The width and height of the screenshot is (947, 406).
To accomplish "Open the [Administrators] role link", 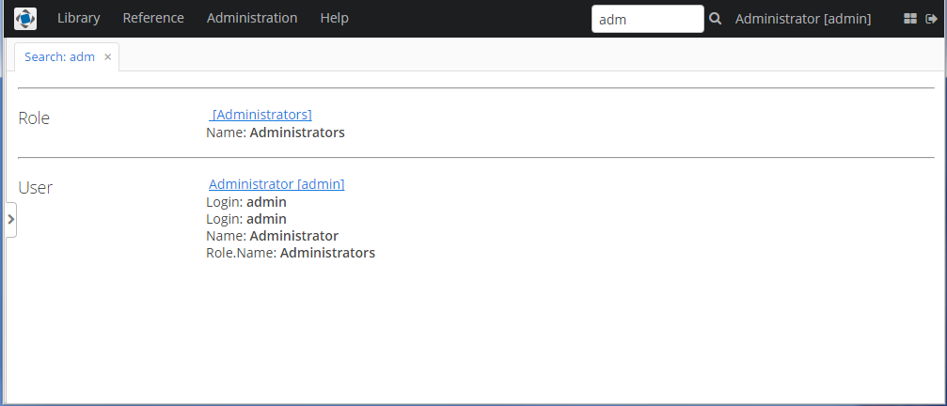I will [261, 115].
